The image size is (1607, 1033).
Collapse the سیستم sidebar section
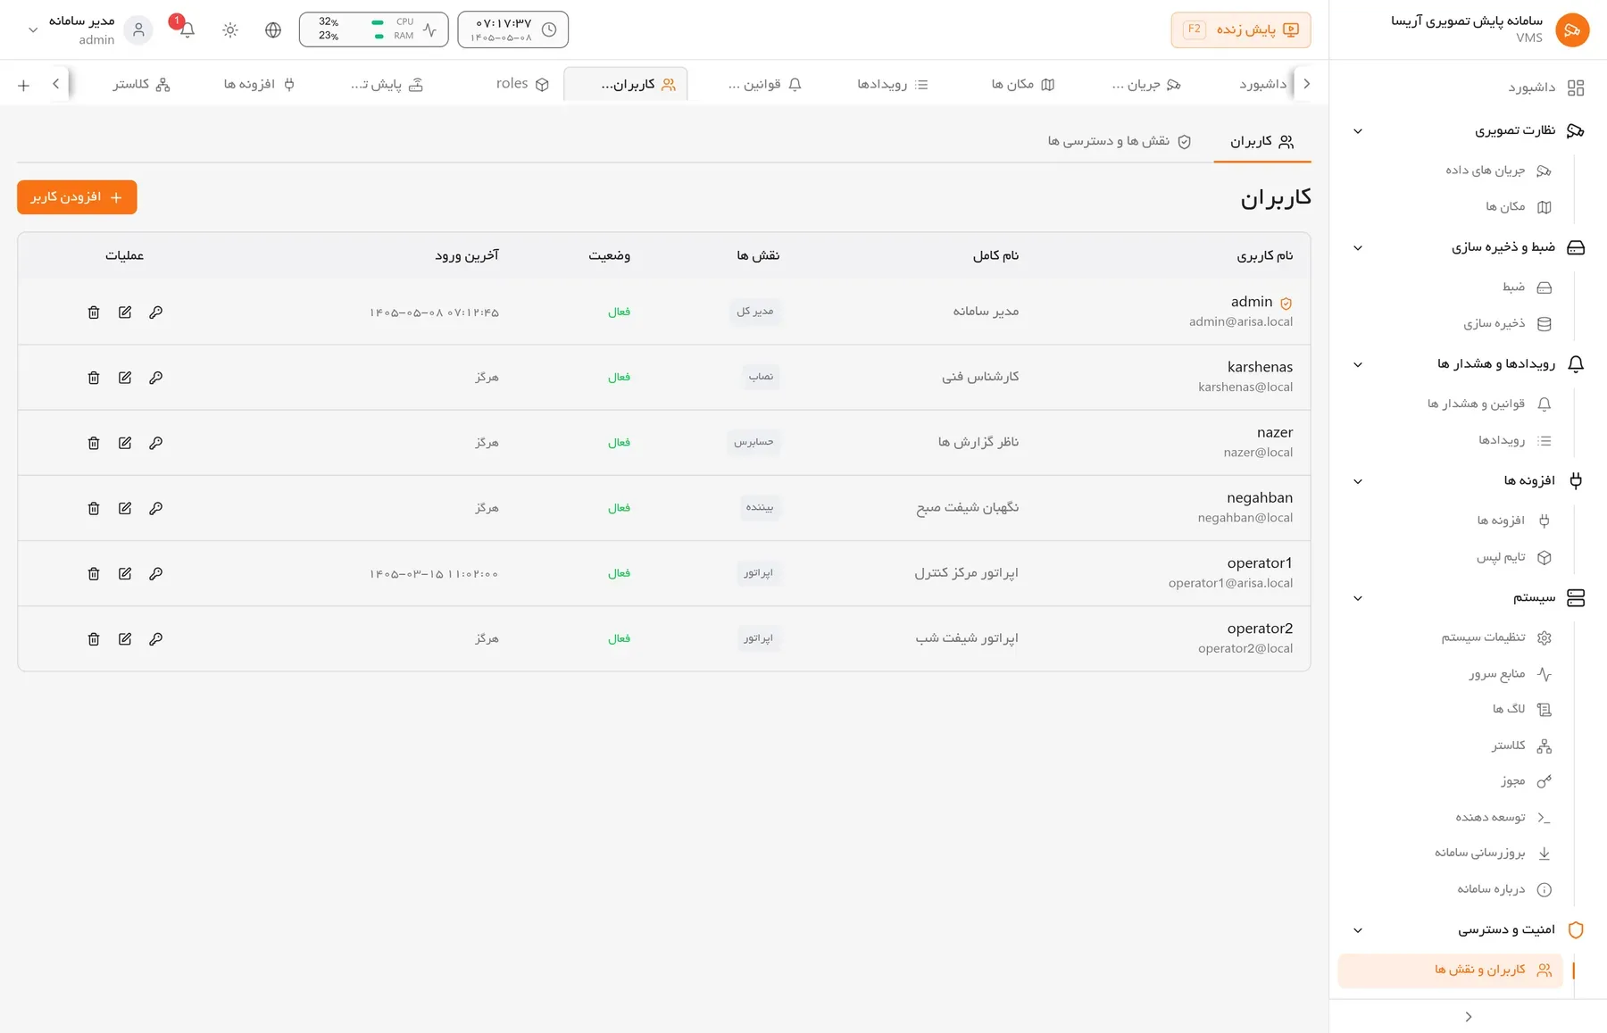tap(1358, 598)
